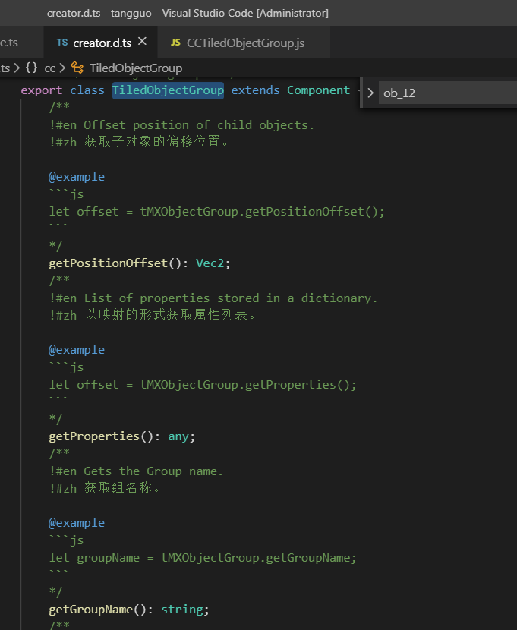
Task: Click the comment 'List of properties stored in a dictionary.'
Action: coord(230,298)
